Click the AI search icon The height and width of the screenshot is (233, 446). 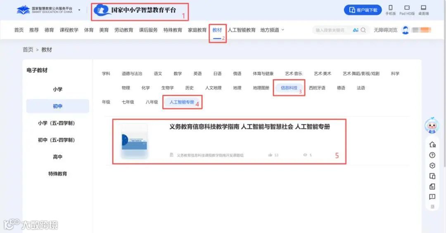tap(356, 30)
